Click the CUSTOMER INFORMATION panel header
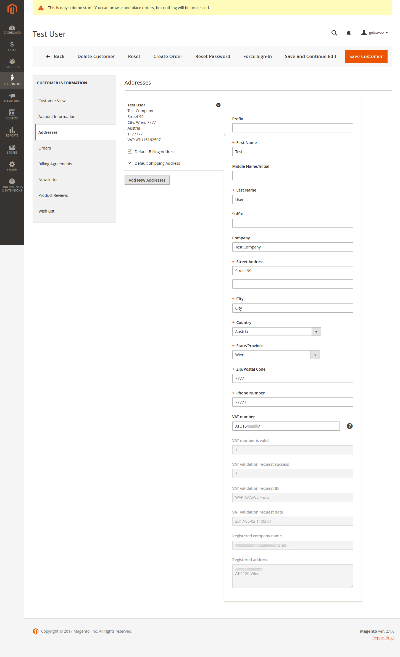Screen dimensions: 400x657 pyautogui.click(x=75, y=83)
